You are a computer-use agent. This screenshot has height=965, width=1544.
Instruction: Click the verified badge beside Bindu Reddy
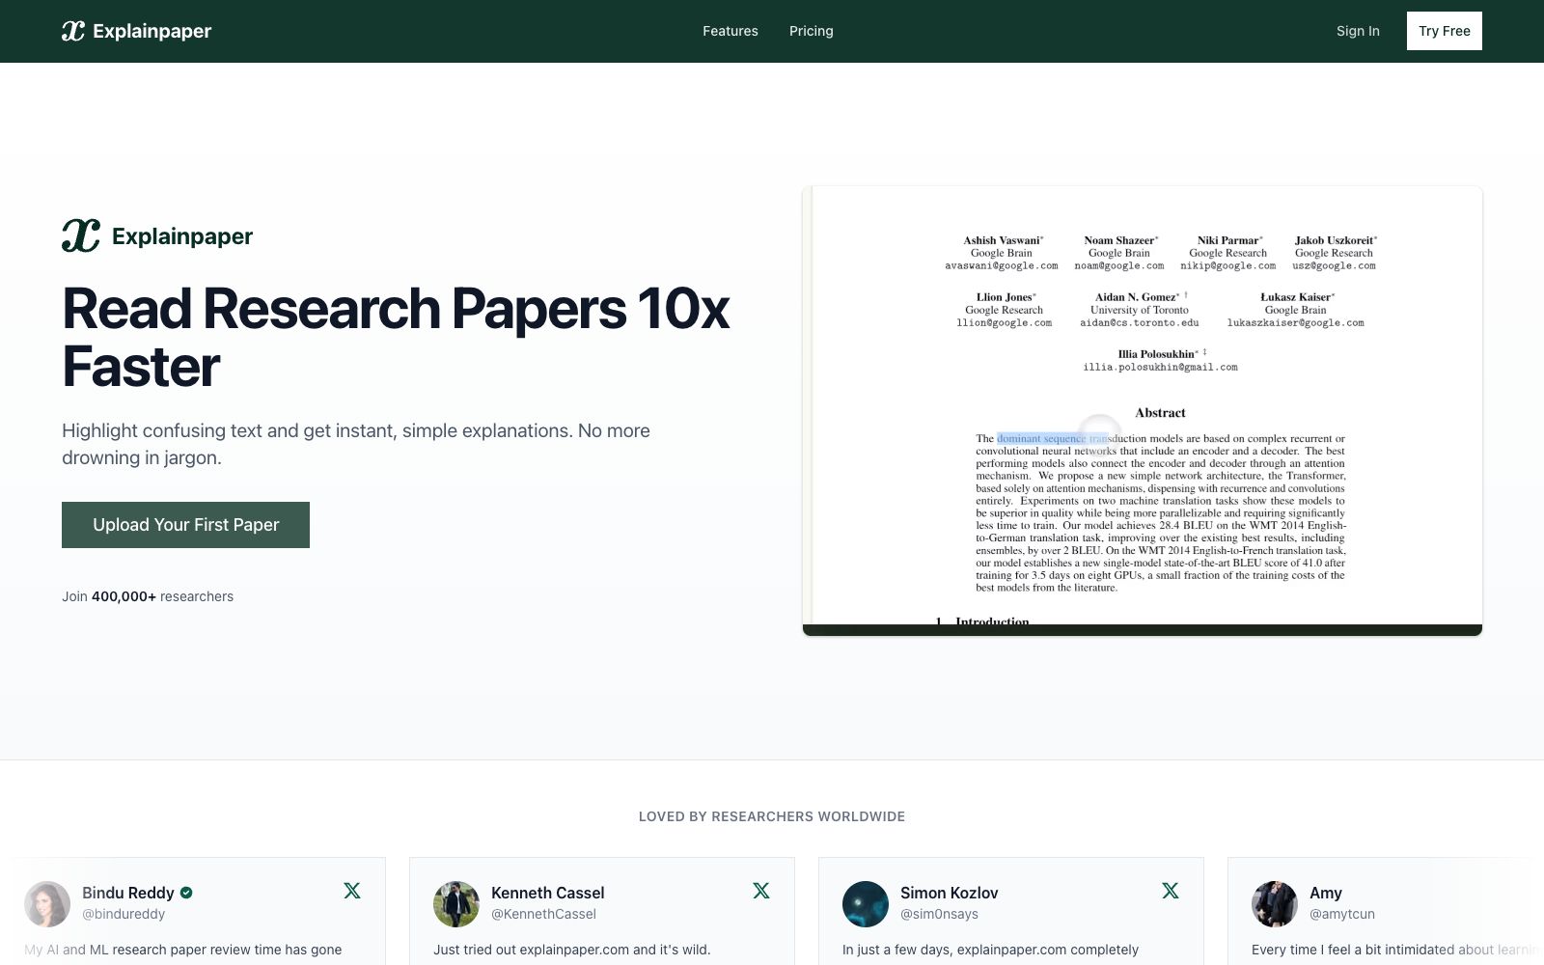pos(186,893)
